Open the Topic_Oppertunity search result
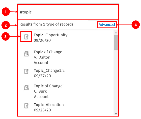 pyautogui.click(x=50, y=35)
